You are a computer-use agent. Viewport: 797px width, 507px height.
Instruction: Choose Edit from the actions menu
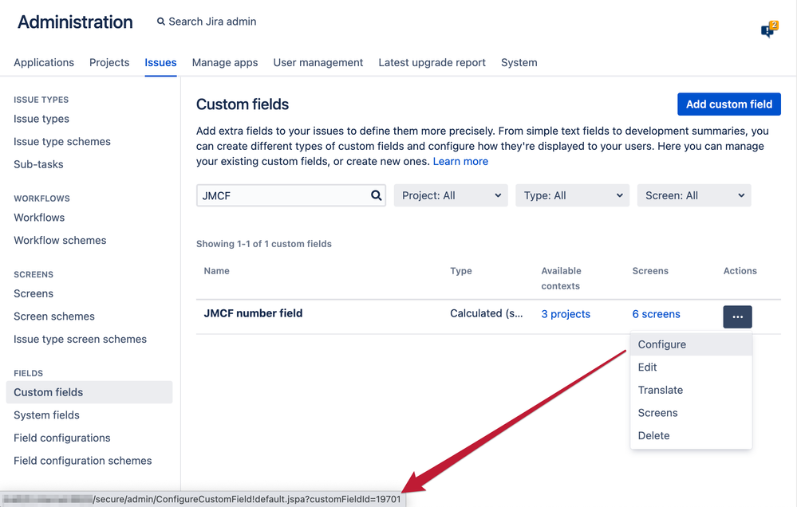(691, 367)
